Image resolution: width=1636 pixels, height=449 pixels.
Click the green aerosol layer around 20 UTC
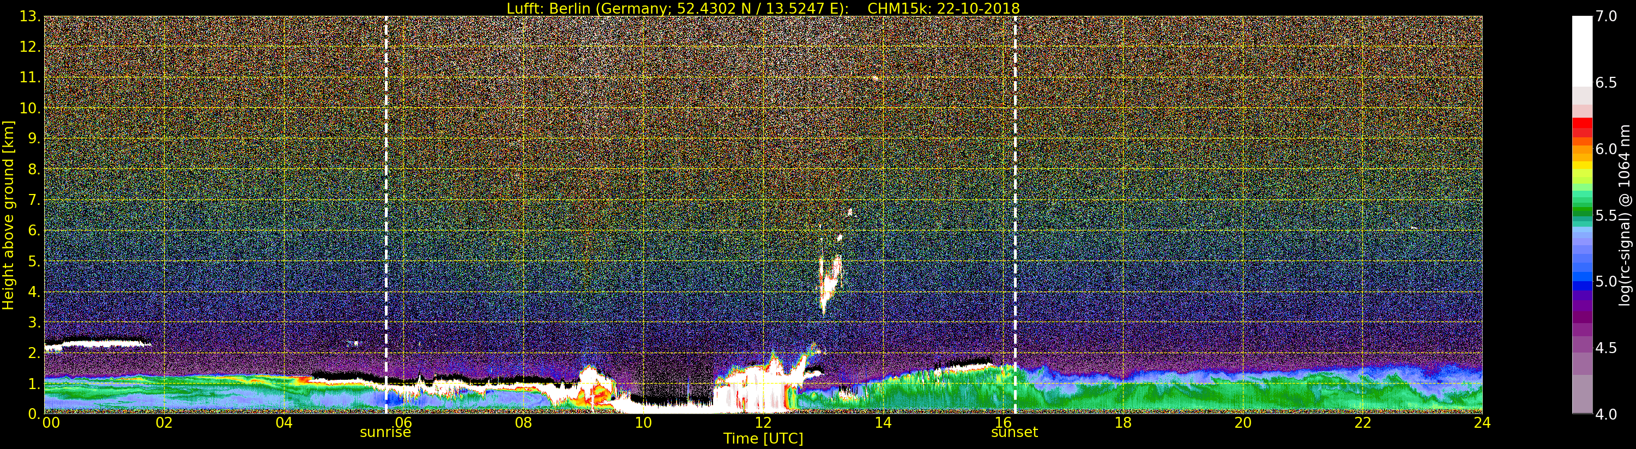[x=1243, y=395]
